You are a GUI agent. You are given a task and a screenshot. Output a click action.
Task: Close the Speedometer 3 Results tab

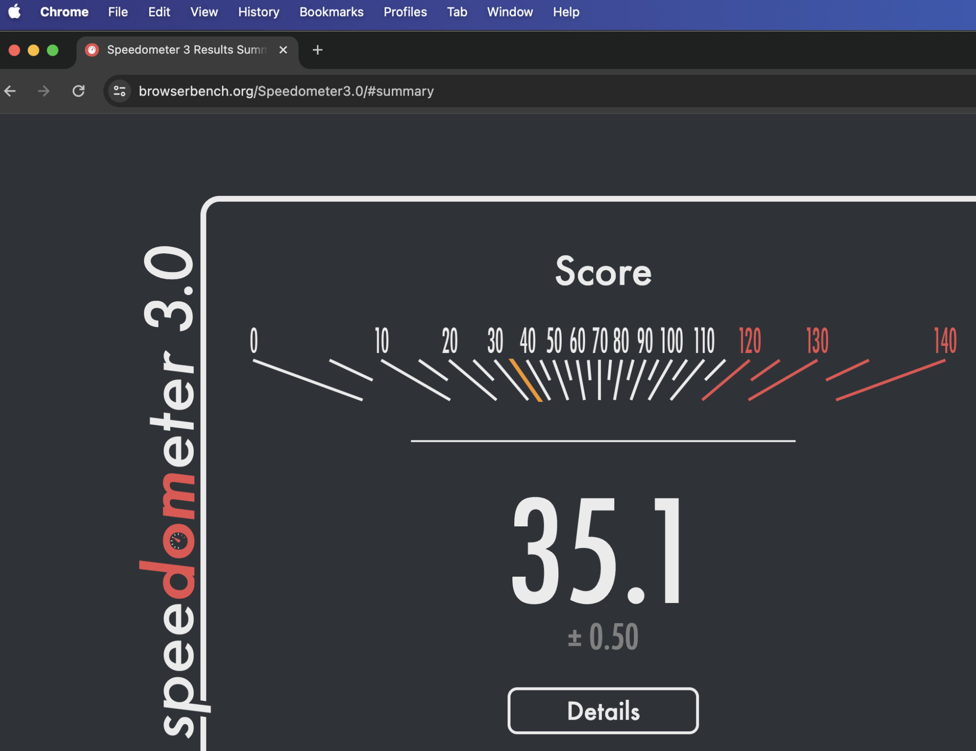[x=283, y=50]
